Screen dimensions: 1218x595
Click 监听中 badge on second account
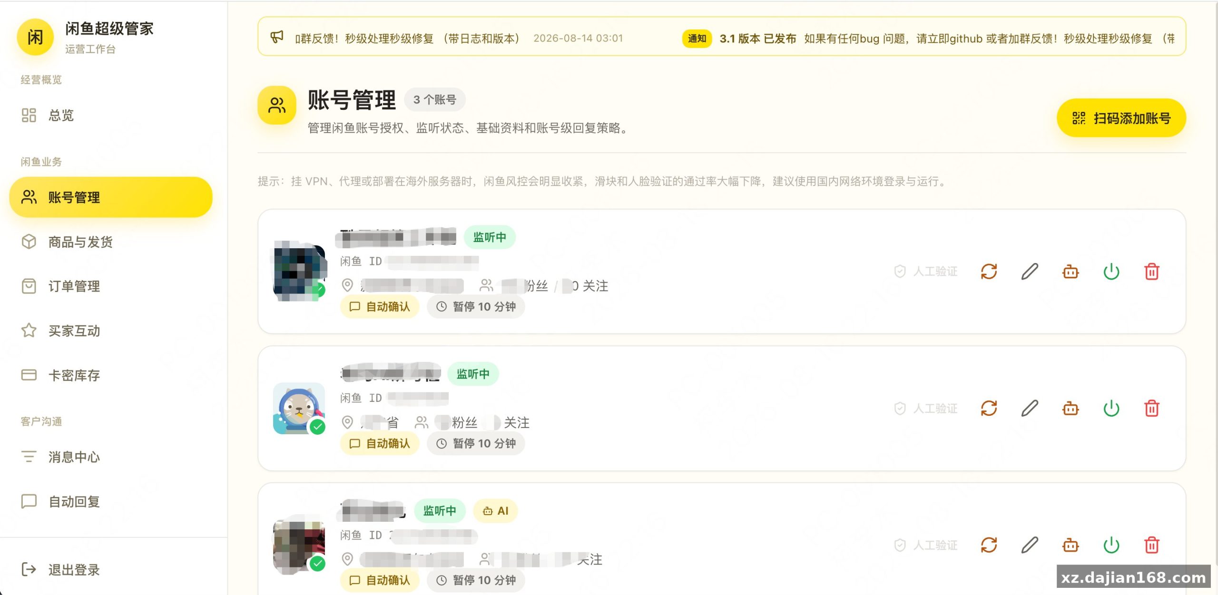coord(473,374)
